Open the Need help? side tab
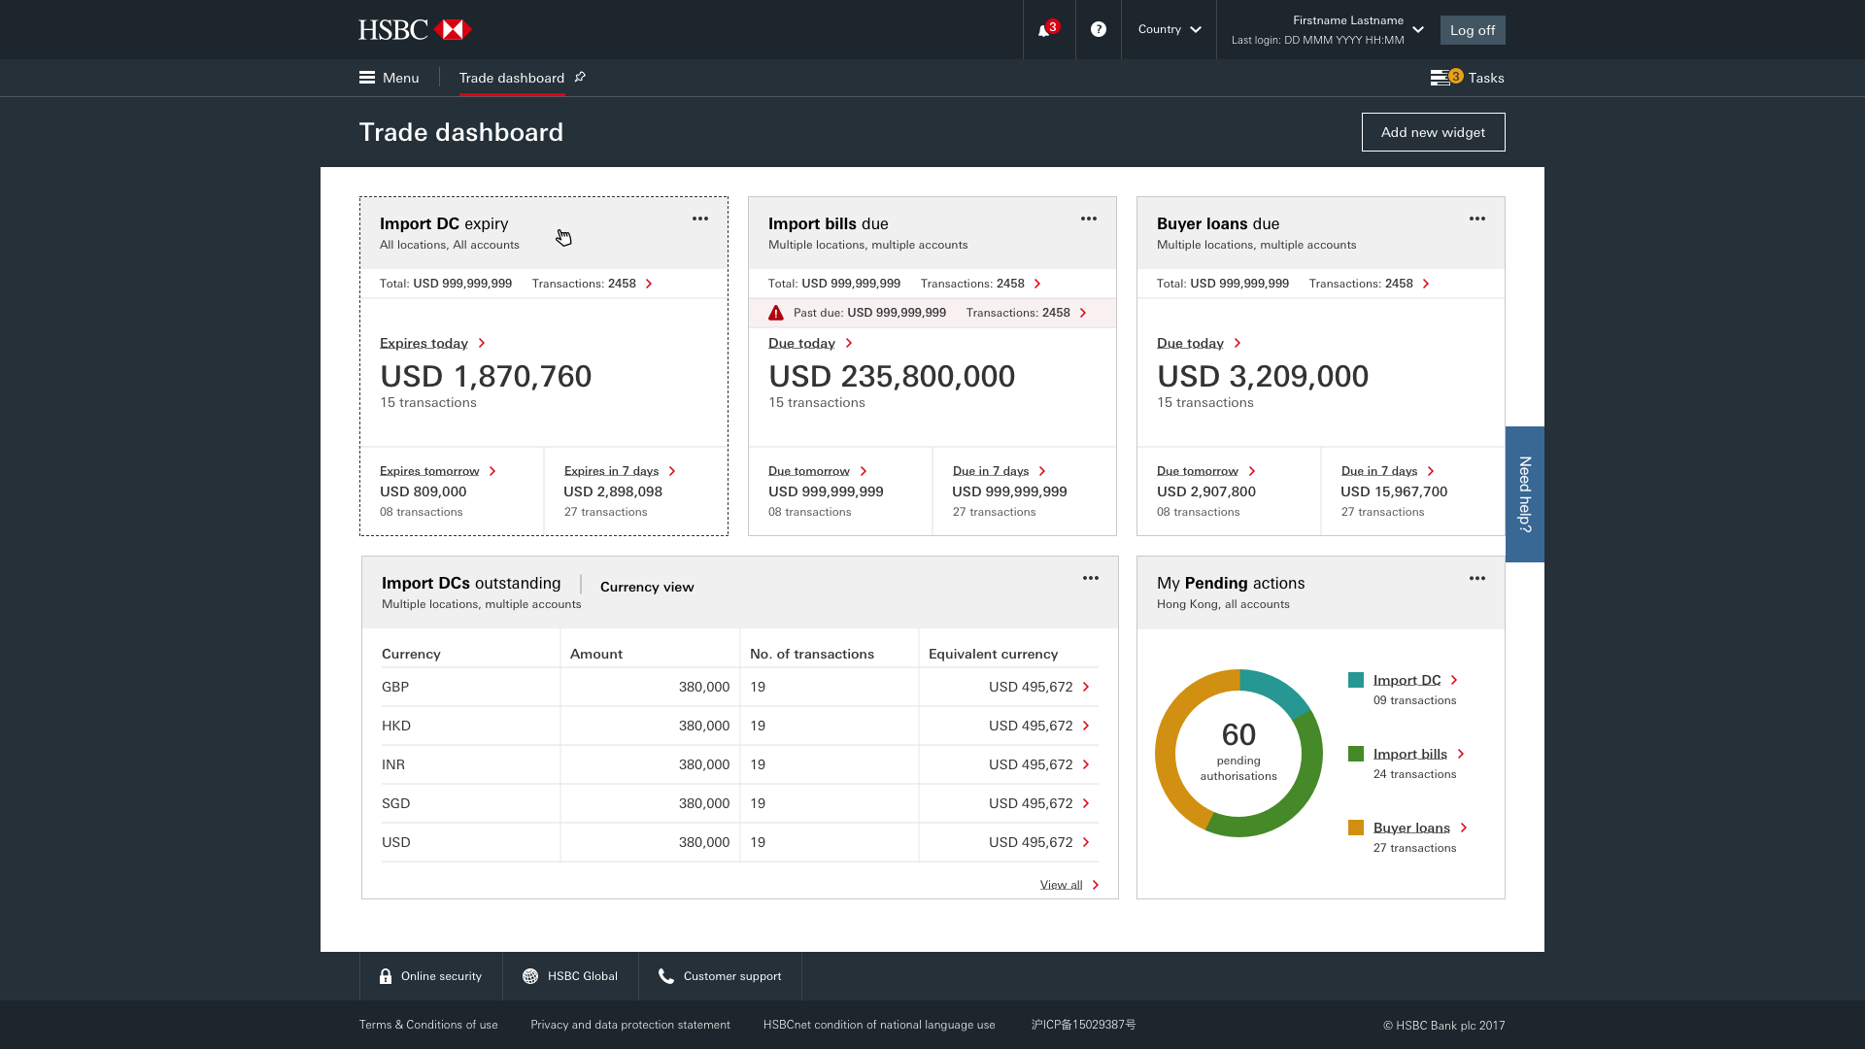 click(1524, 493)
